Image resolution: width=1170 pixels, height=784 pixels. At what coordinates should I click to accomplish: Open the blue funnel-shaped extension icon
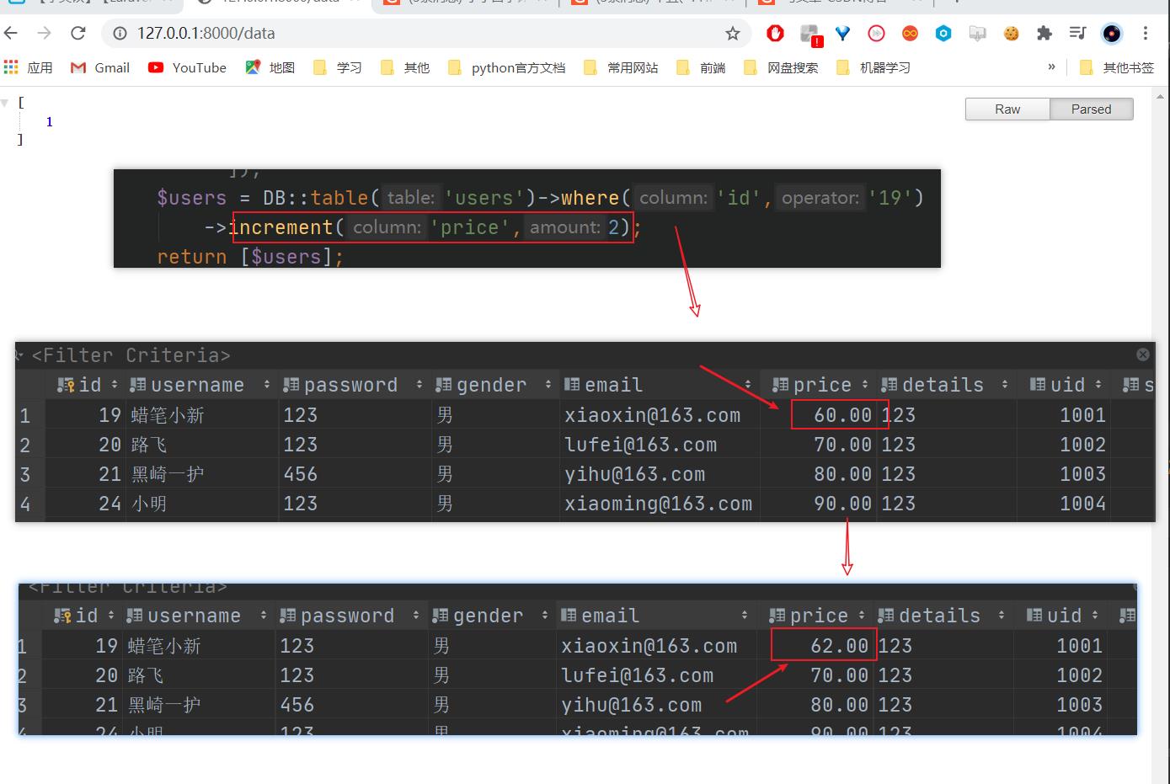843,33
